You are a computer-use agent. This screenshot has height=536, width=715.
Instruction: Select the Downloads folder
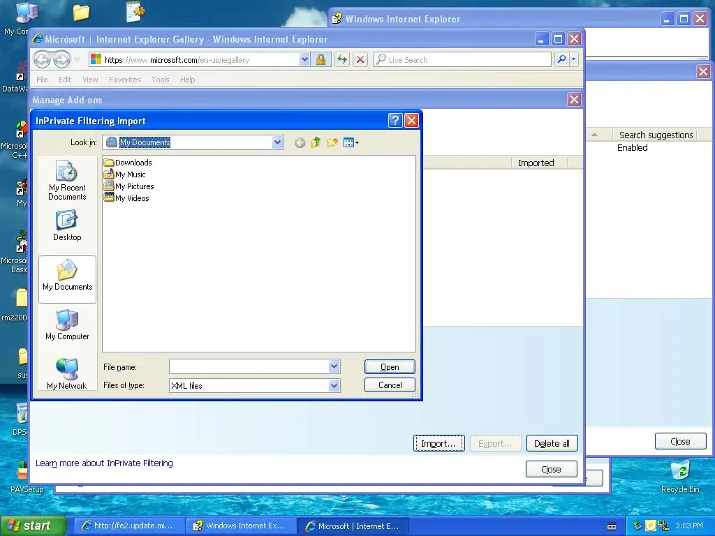tap(128, 162)
